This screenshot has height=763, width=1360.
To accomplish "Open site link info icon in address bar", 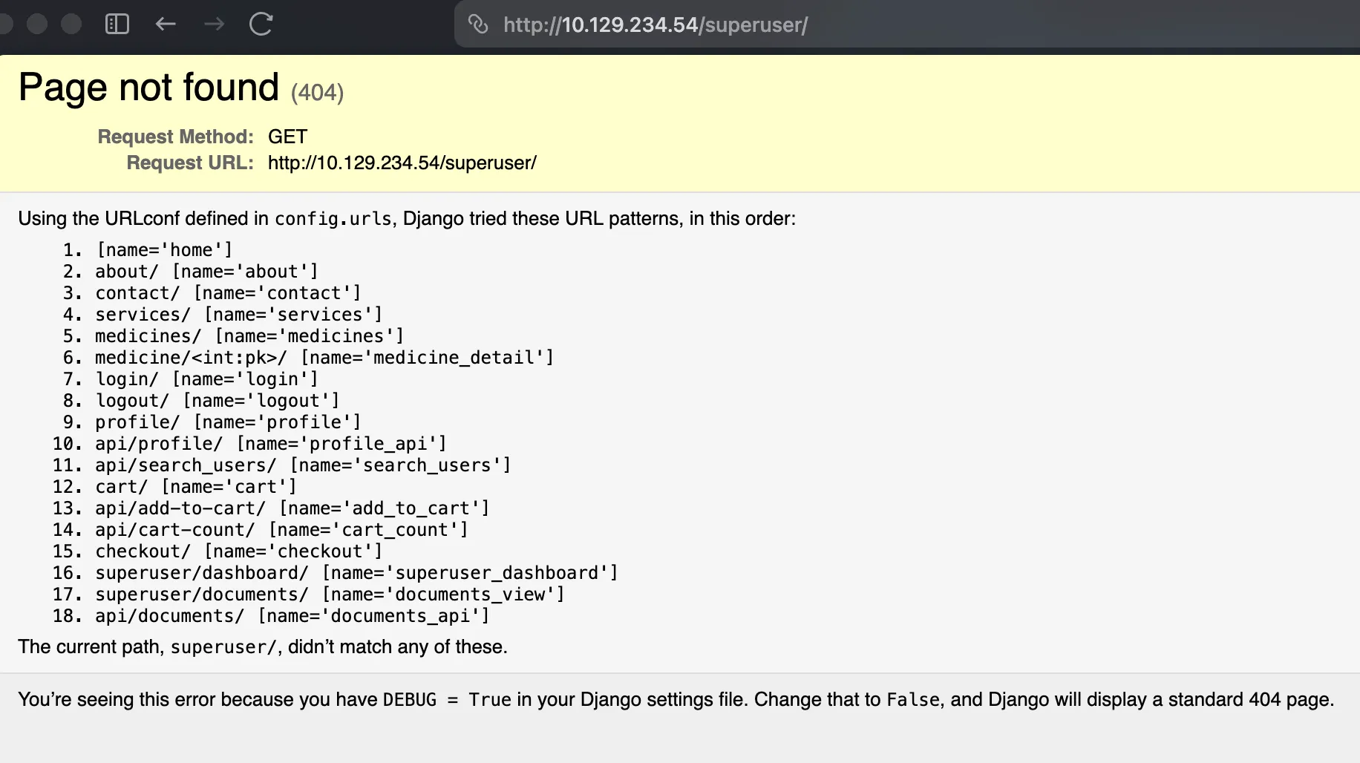I will tap(478, 24).
